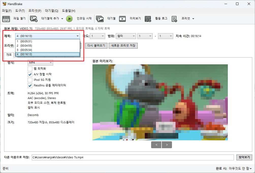Click the 인코딩 시작 toolbar label
255x173 pixels.
point(84,18)
